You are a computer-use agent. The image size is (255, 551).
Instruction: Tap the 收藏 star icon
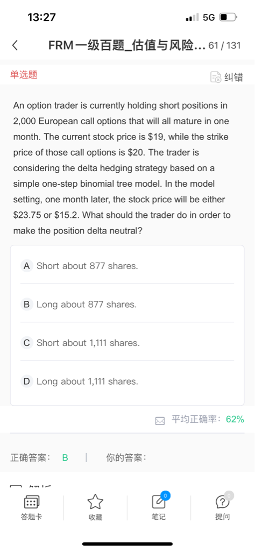95,502
